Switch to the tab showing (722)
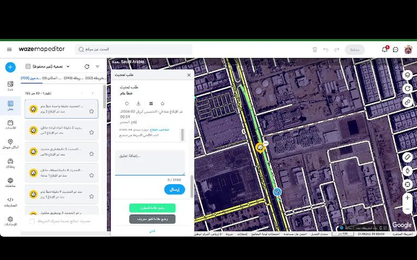This screenshot has height=260, width=417. point(31,78)
